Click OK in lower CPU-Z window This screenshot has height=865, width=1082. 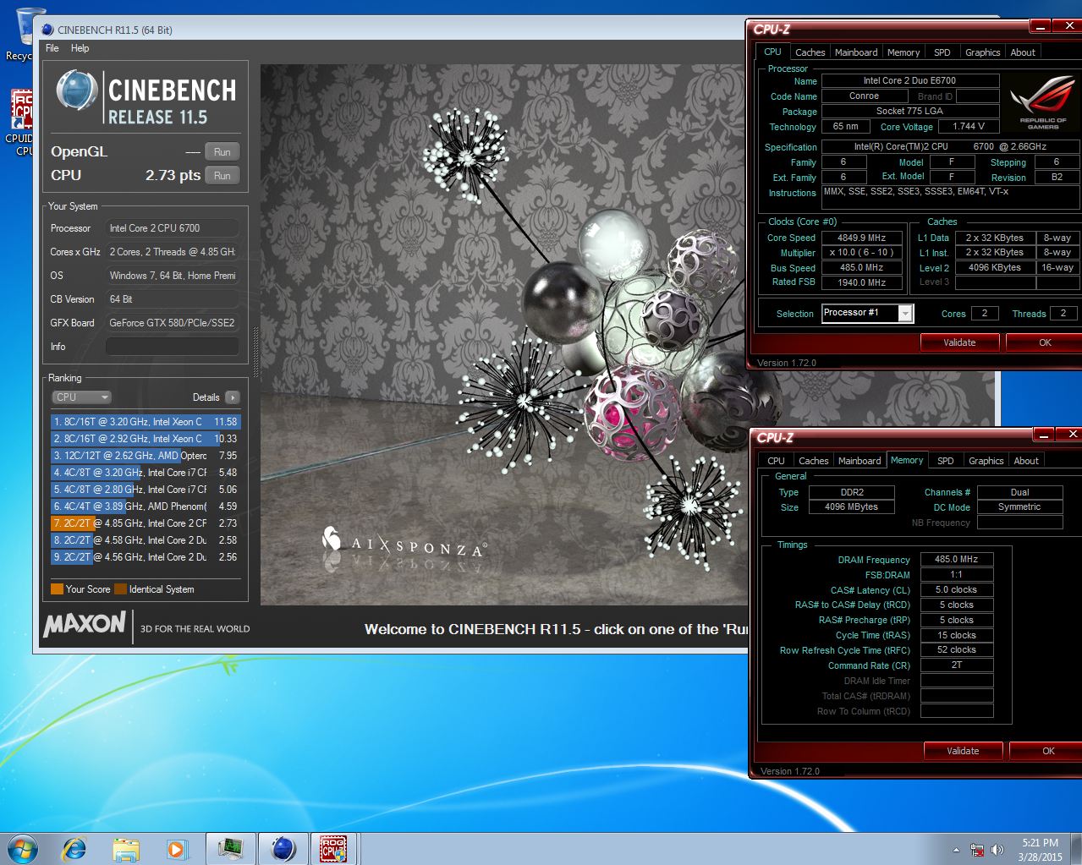1047,751
